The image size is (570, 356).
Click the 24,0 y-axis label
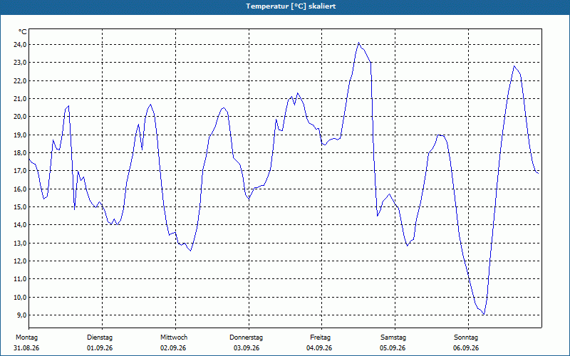click(x=20, y=44)
